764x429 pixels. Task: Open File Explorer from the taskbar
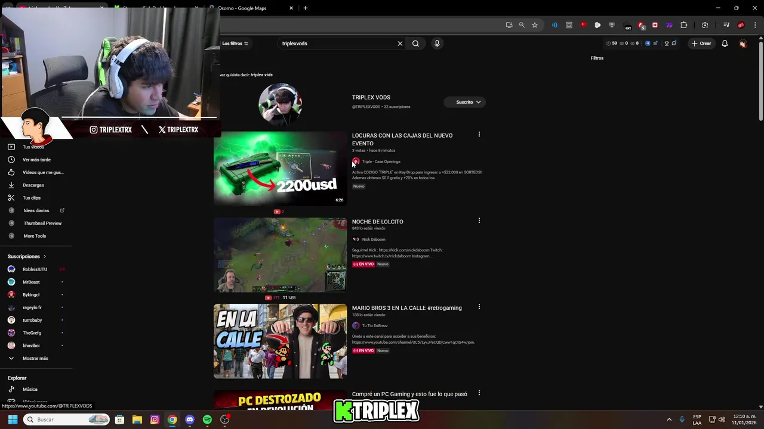(137, 419)
